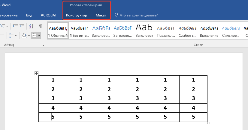Image resolution: width=248 pixels, height=130 pixels.
Task: Open the ACROBAT ribbon tab
Action: pos(48,15)
